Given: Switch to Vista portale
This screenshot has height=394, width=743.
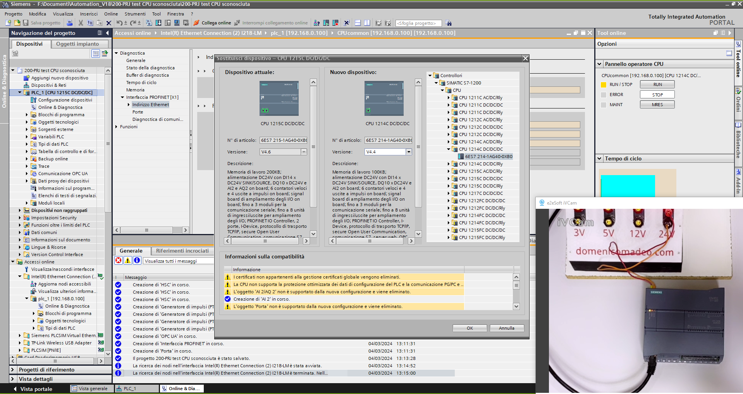Looking at the screenshot, I should coord(33,389).
